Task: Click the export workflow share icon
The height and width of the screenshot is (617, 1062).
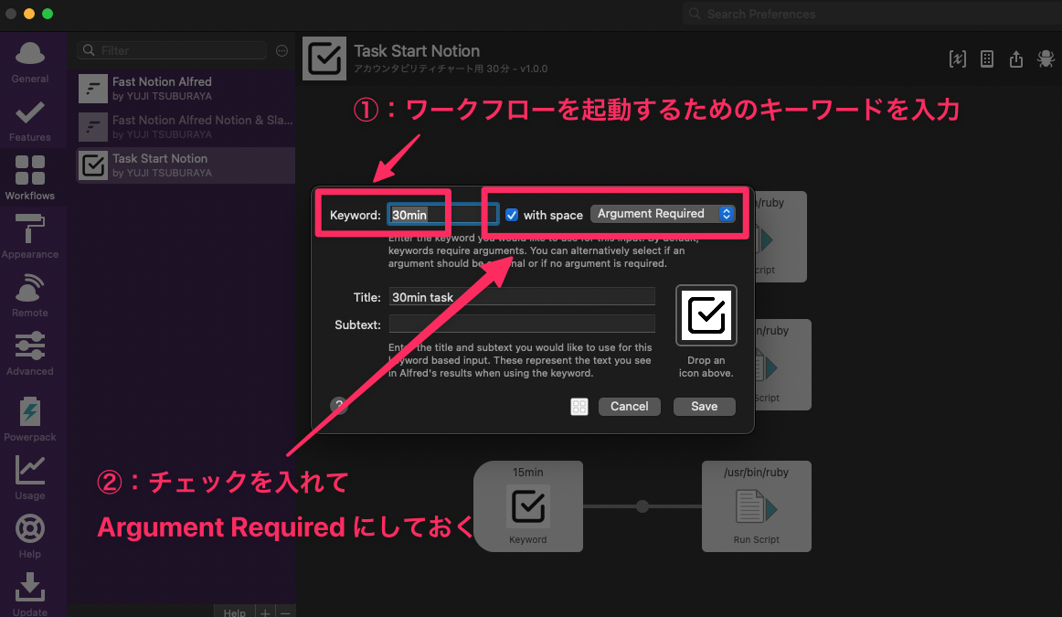Action: 1016,59
